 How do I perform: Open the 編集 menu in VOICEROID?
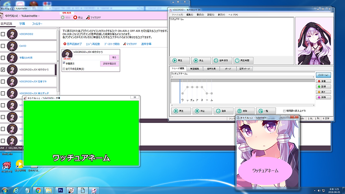(x=190, y=14)
